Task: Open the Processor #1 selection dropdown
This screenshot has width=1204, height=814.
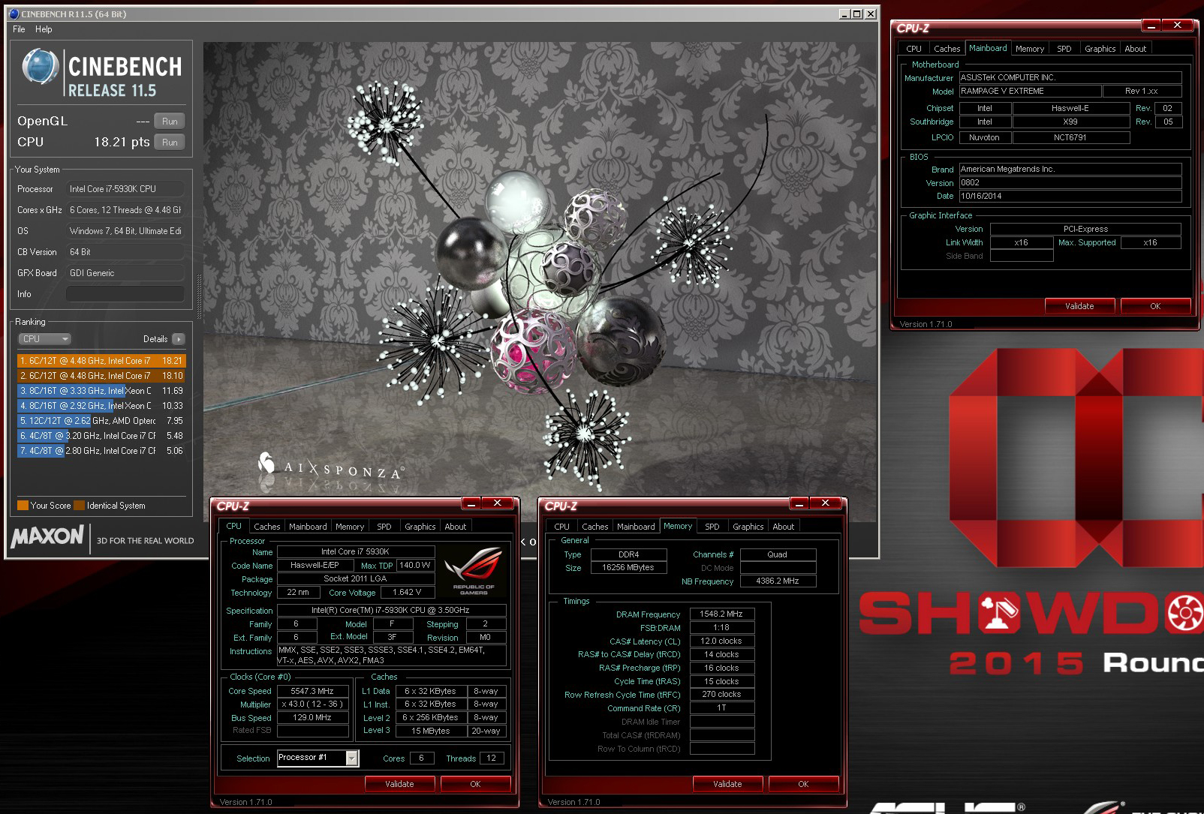Action: point(351,758)
